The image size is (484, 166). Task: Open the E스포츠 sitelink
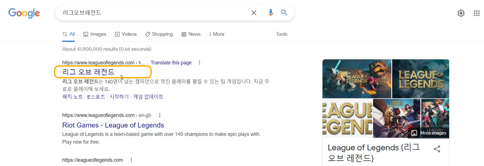96,97
